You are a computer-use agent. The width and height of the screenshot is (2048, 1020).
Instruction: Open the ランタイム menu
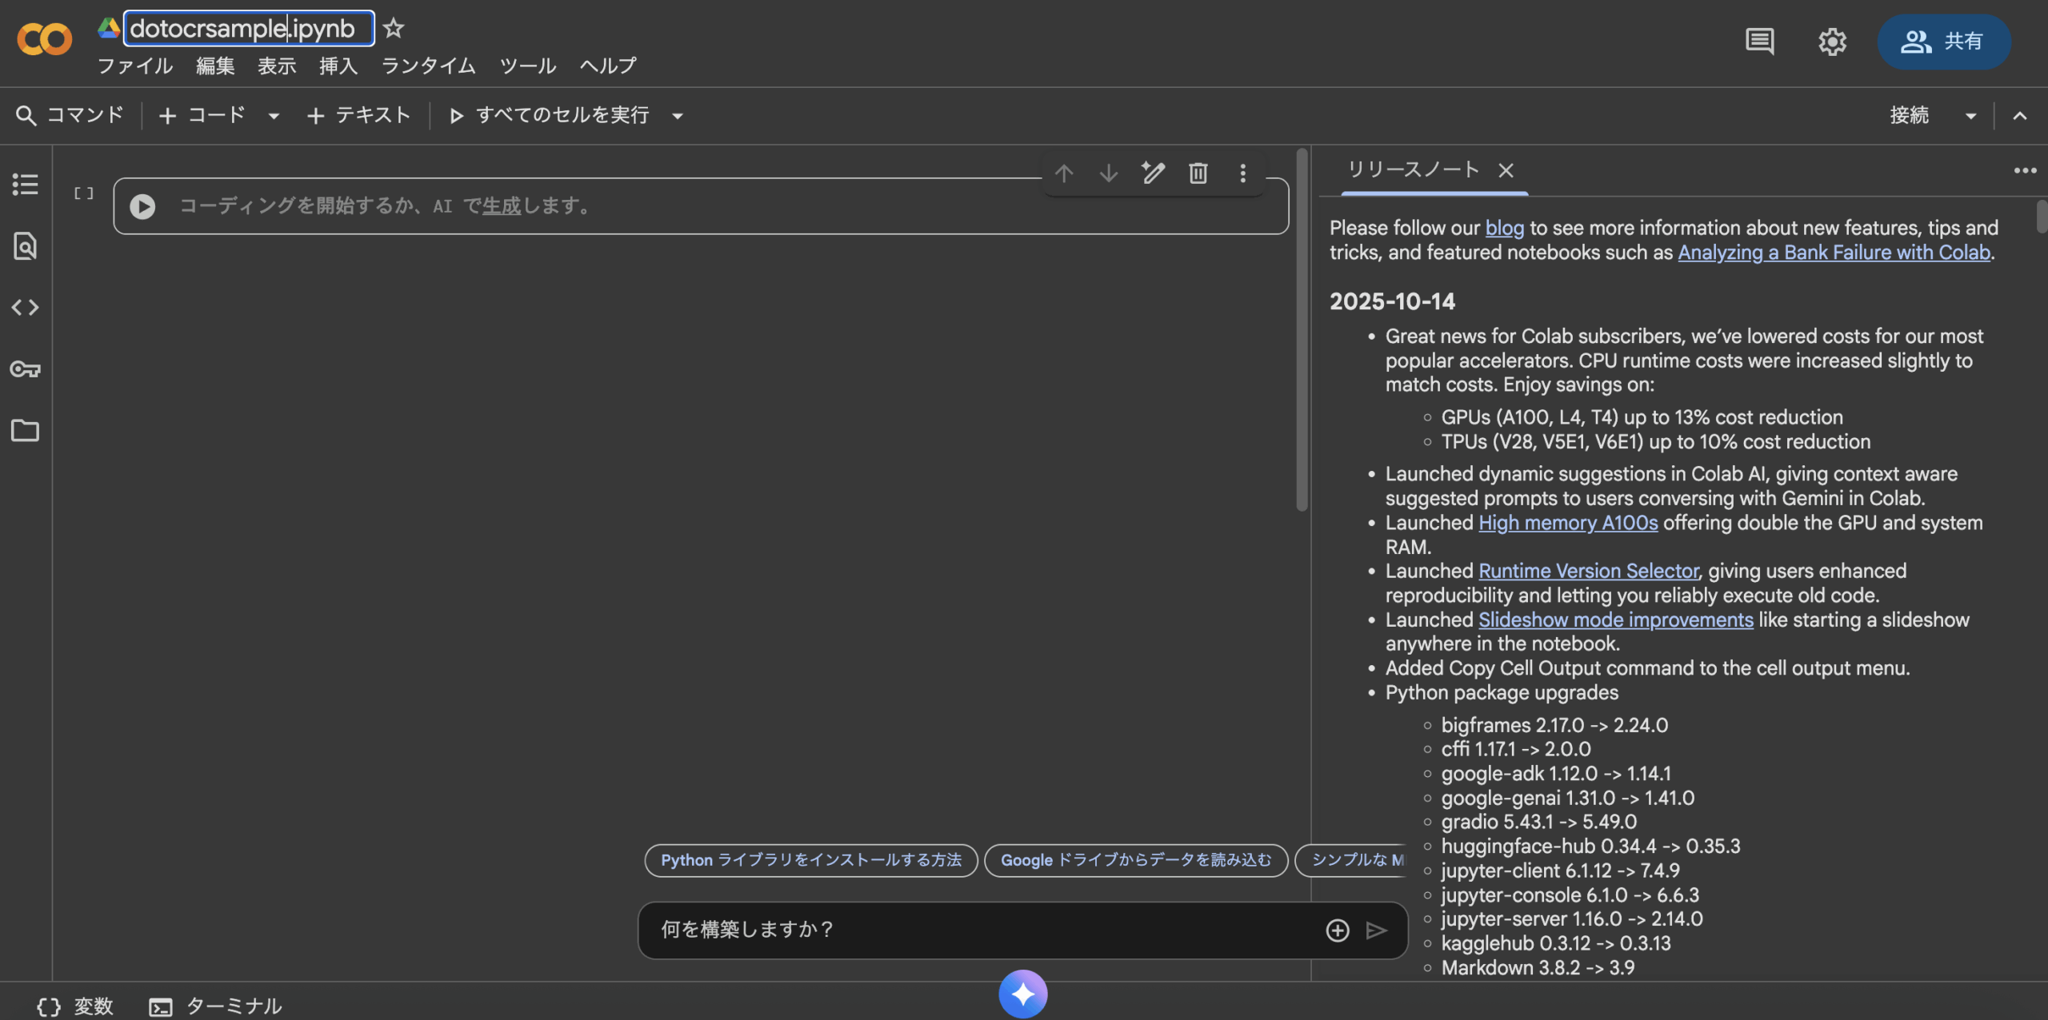428,66
